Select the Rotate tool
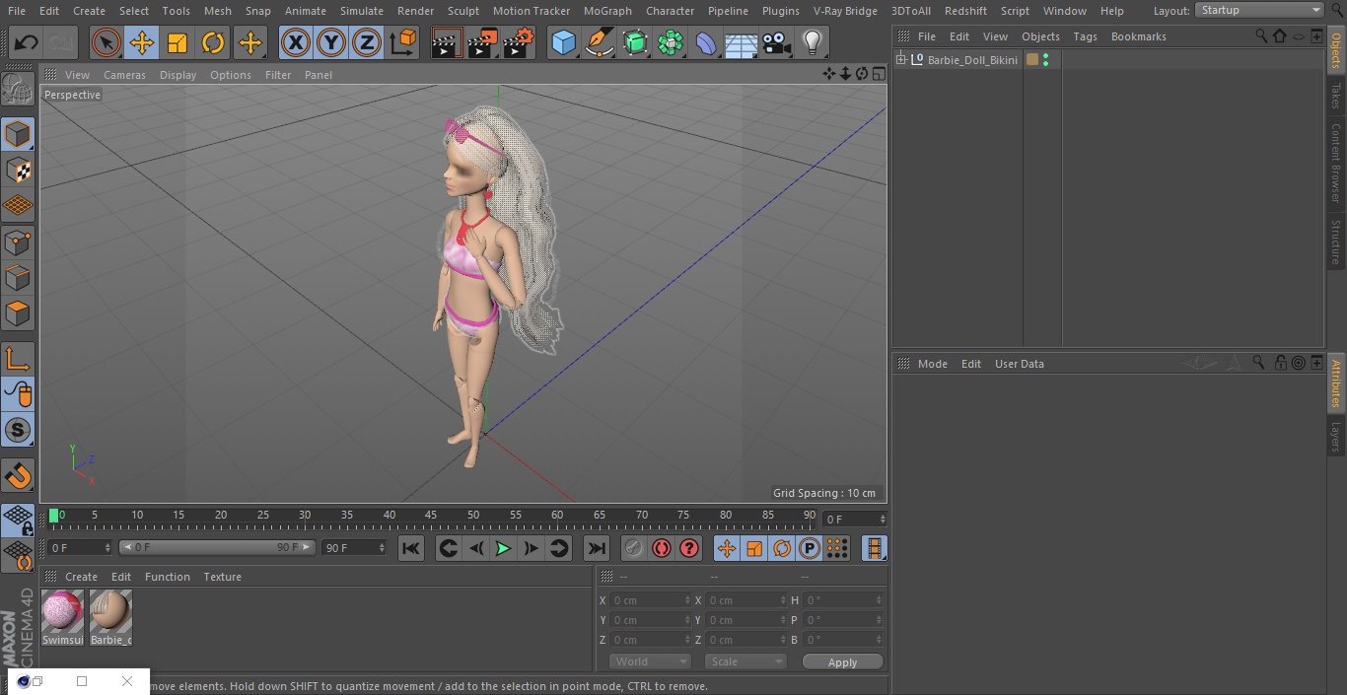 click(x=213, y=42)
